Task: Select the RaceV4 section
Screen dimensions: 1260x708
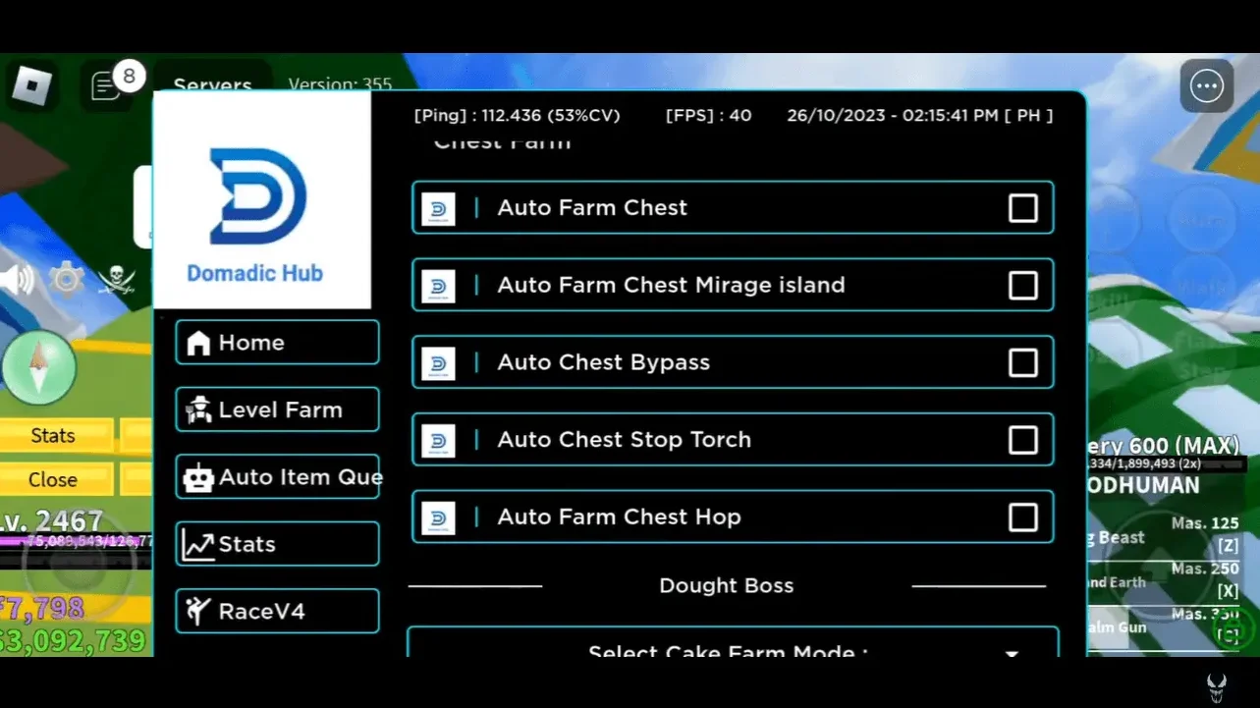Action: pos(277,611)
